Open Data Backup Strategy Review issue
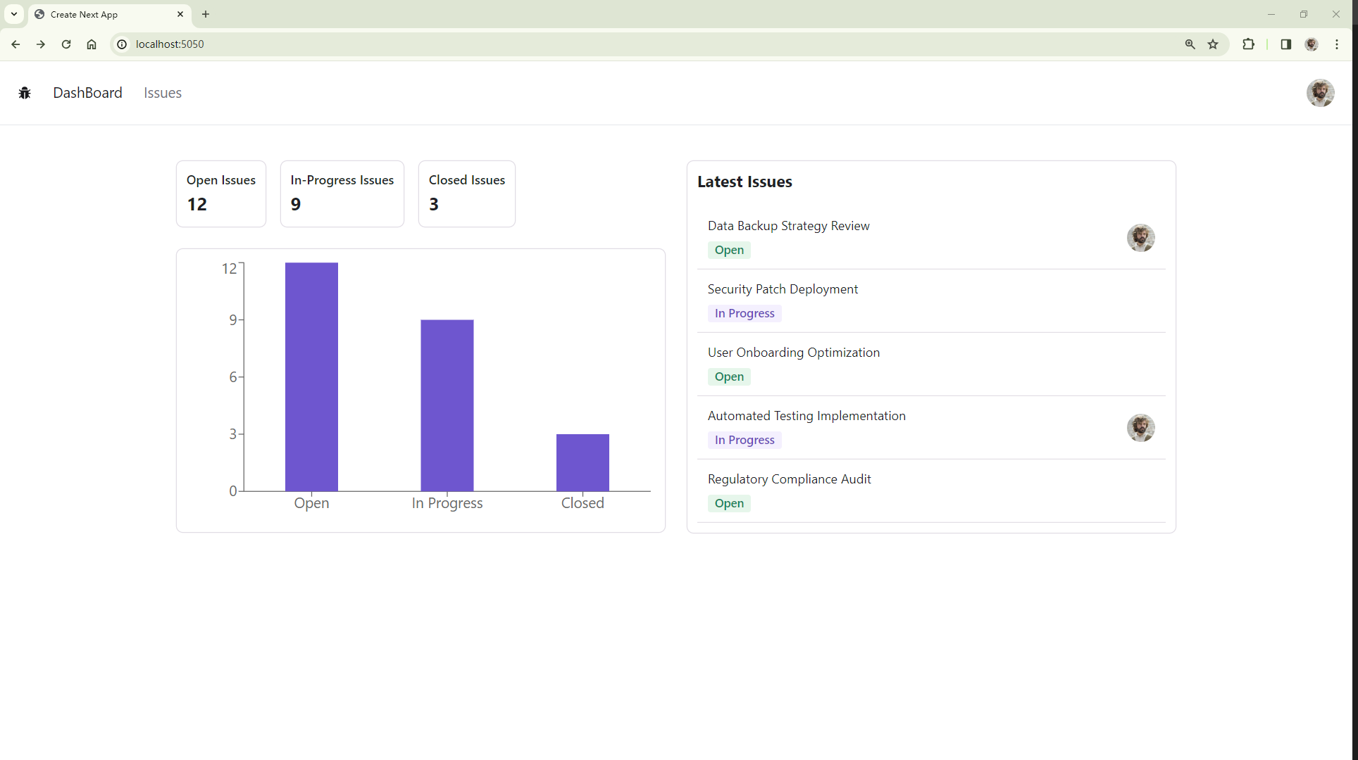 coord(788,226)
